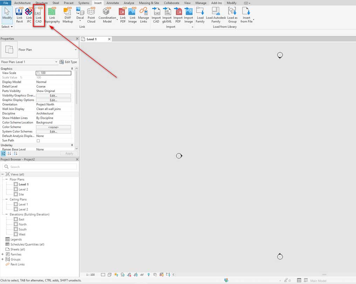356x284 pixels.
Task: Collapse the Graphics properties section
Action: (x=72, y=68)
